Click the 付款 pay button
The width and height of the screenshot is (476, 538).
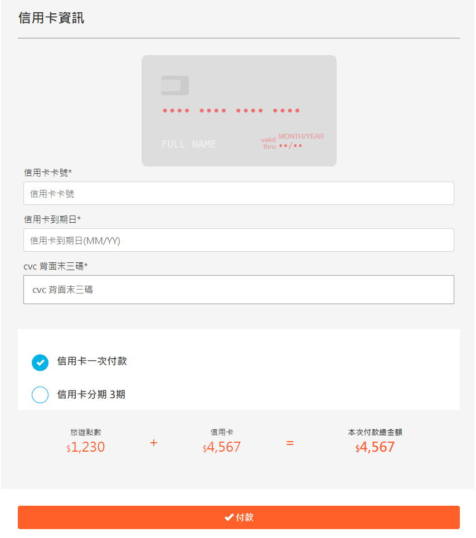[239, 517]
